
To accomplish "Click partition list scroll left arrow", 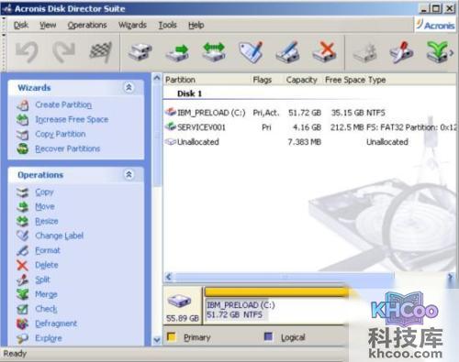I will (x=169, y=277).
